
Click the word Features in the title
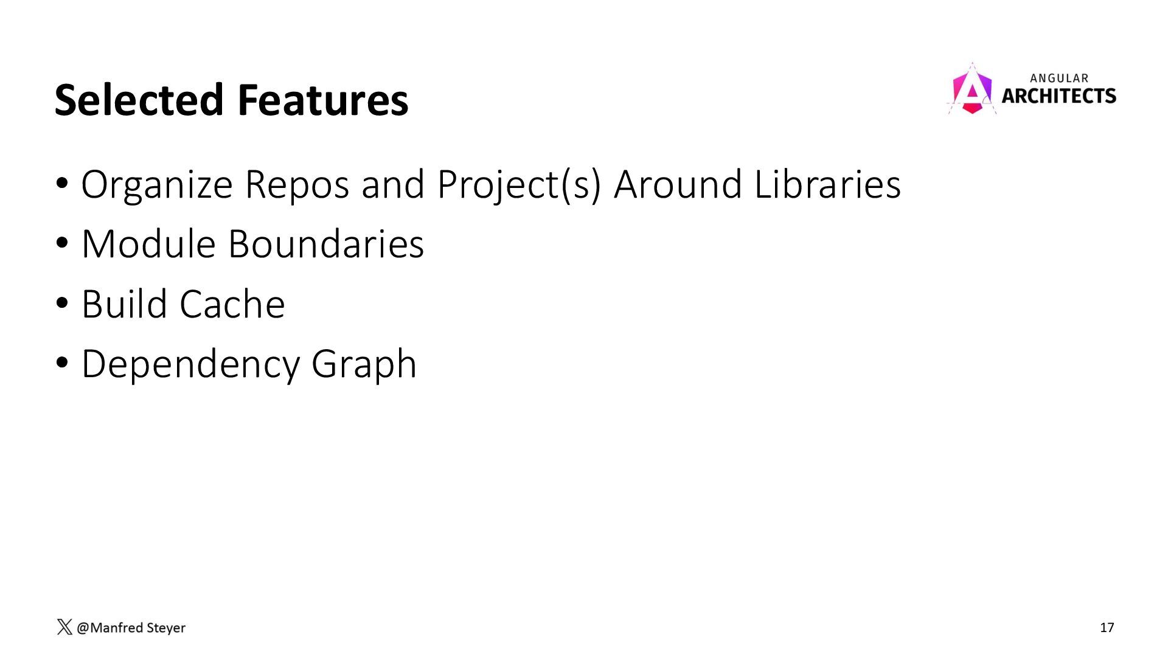click(x=323, y=100)
